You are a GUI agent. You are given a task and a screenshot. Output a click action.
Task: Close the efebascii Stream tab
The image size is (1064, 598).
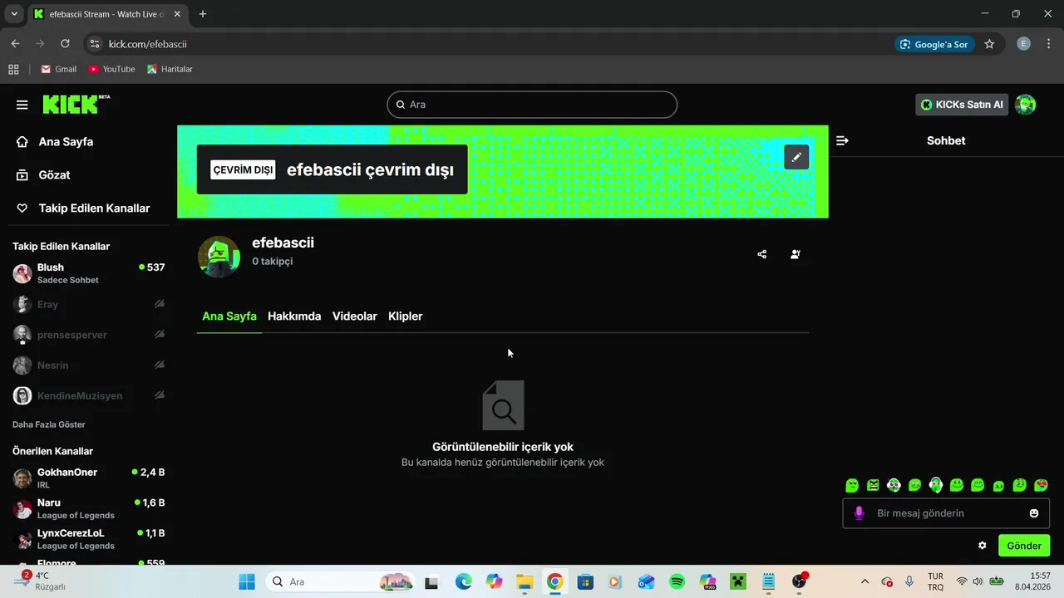[177, 14]
